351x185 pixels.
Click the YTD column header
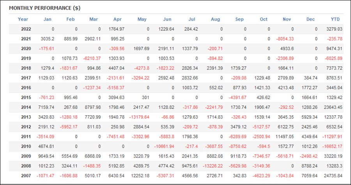click(335, 19)
